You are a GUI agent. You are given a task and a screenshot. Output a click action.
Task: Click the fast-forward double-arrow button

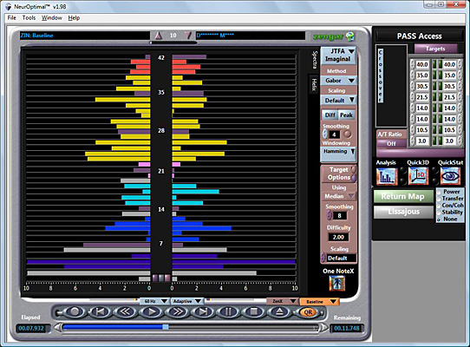click(177, 312)
